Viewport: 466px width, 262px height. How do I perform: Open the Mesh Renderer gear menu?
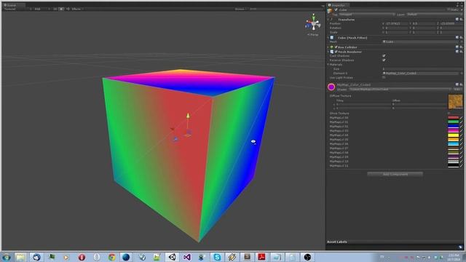click(461, 52)
